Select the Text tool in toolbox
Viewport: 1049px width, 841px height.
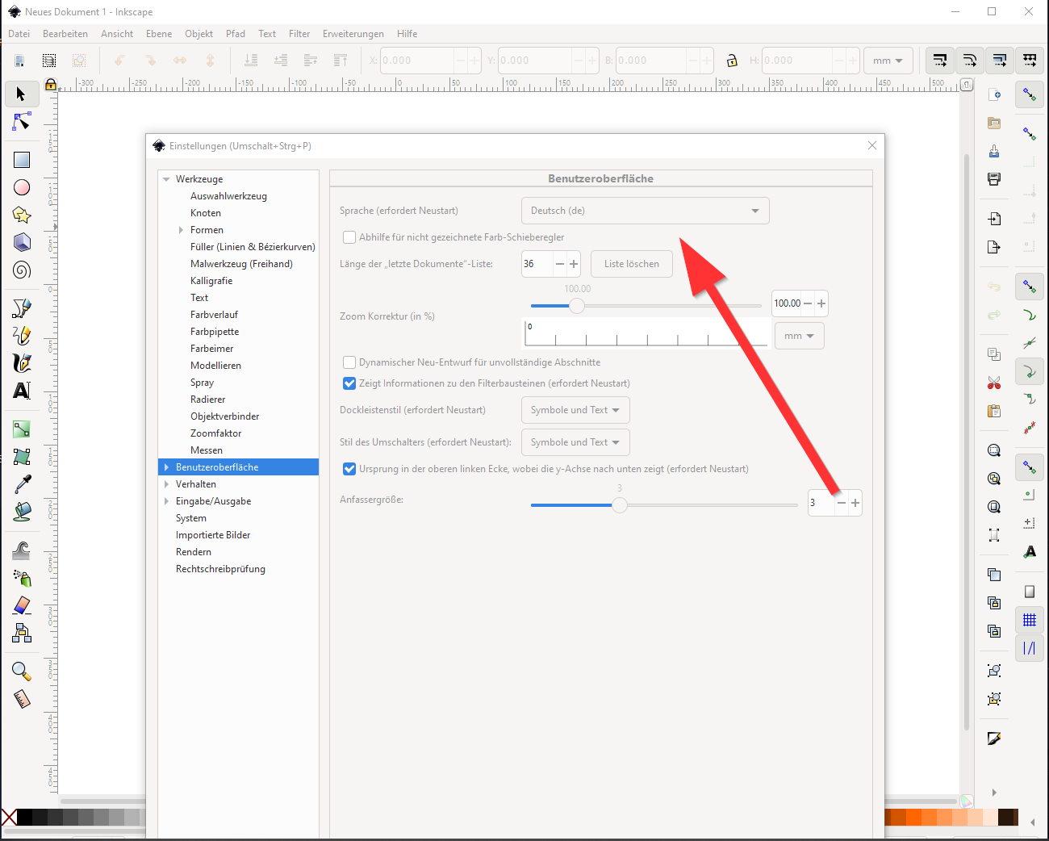click(x=21, y=391)
